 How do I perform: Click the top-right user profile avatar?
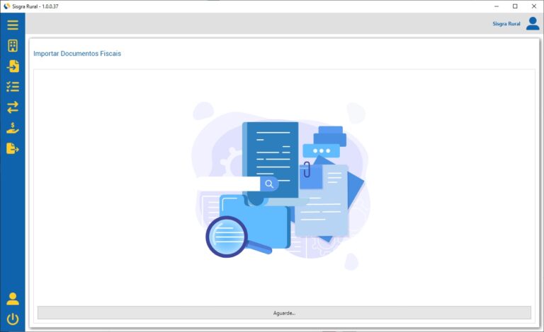click(533, 24)
